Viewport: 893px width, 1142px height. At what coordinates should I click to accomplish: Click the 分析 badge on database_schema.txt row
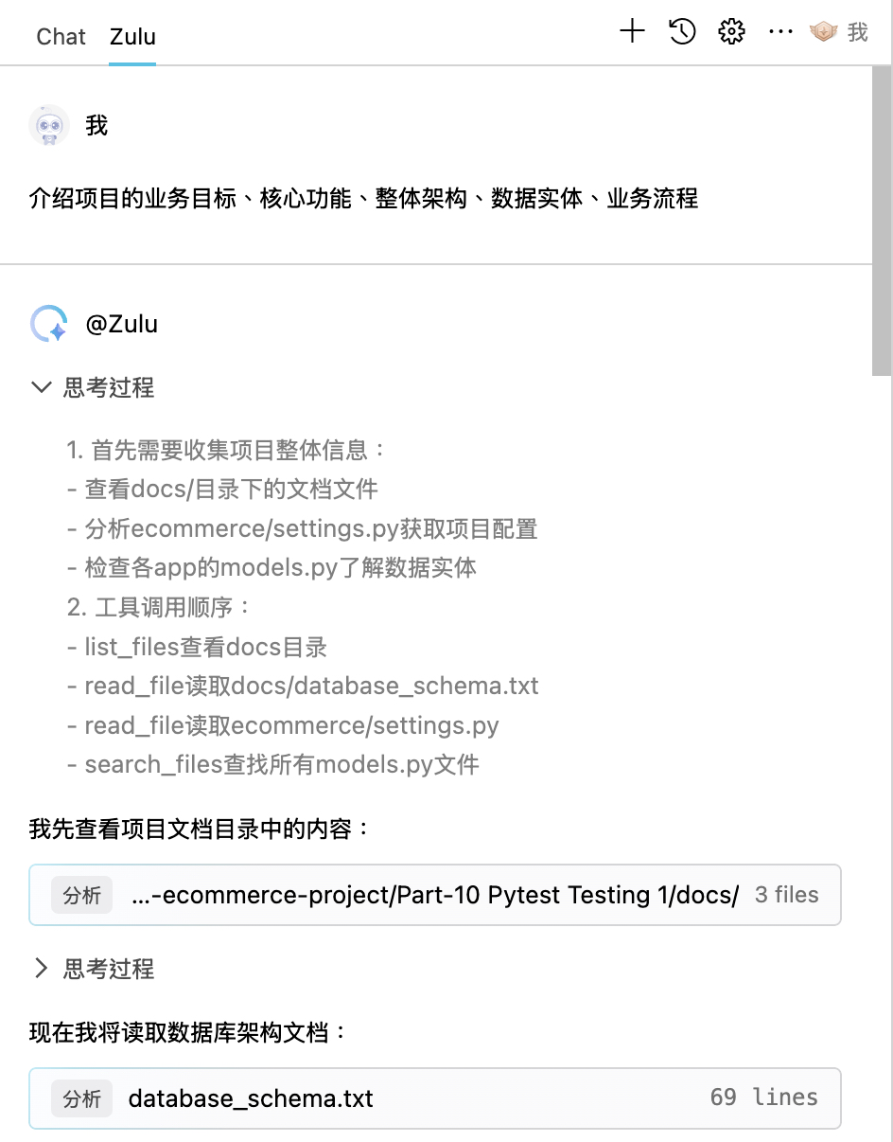[x=82, y=1098]
